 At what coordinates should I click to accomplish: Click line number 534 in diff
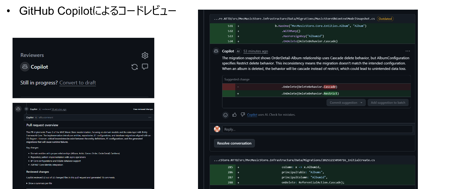pyautogui.click(x=230, y=41)
